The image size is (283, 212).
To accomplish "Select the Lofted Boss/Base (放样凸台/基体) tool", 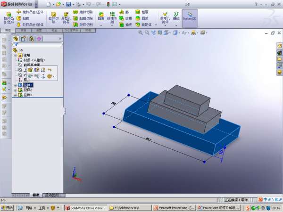I will [30, 24].
